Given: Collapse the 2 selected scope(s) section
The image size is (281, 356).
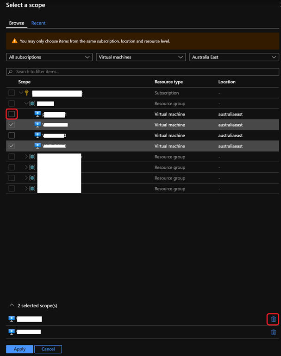Looking at the screenshot, I should point(12,305).
